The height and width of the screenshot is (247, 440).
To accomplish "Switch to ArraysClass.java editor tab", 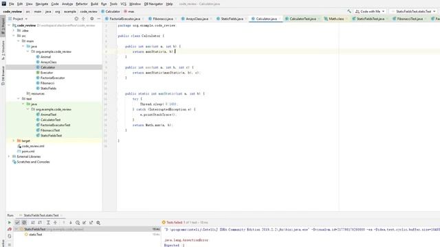I will pyautogui.click(x=197, y=19).
